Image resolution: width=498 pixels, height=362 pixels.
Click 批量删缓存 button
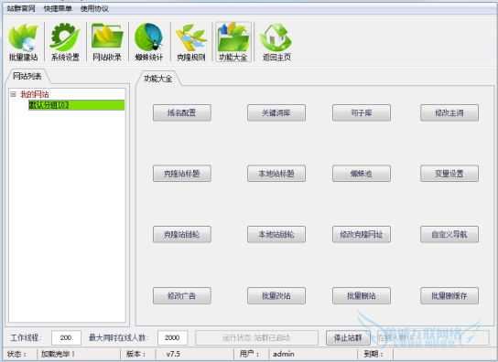pyautogui.click(x=449, y=296)
